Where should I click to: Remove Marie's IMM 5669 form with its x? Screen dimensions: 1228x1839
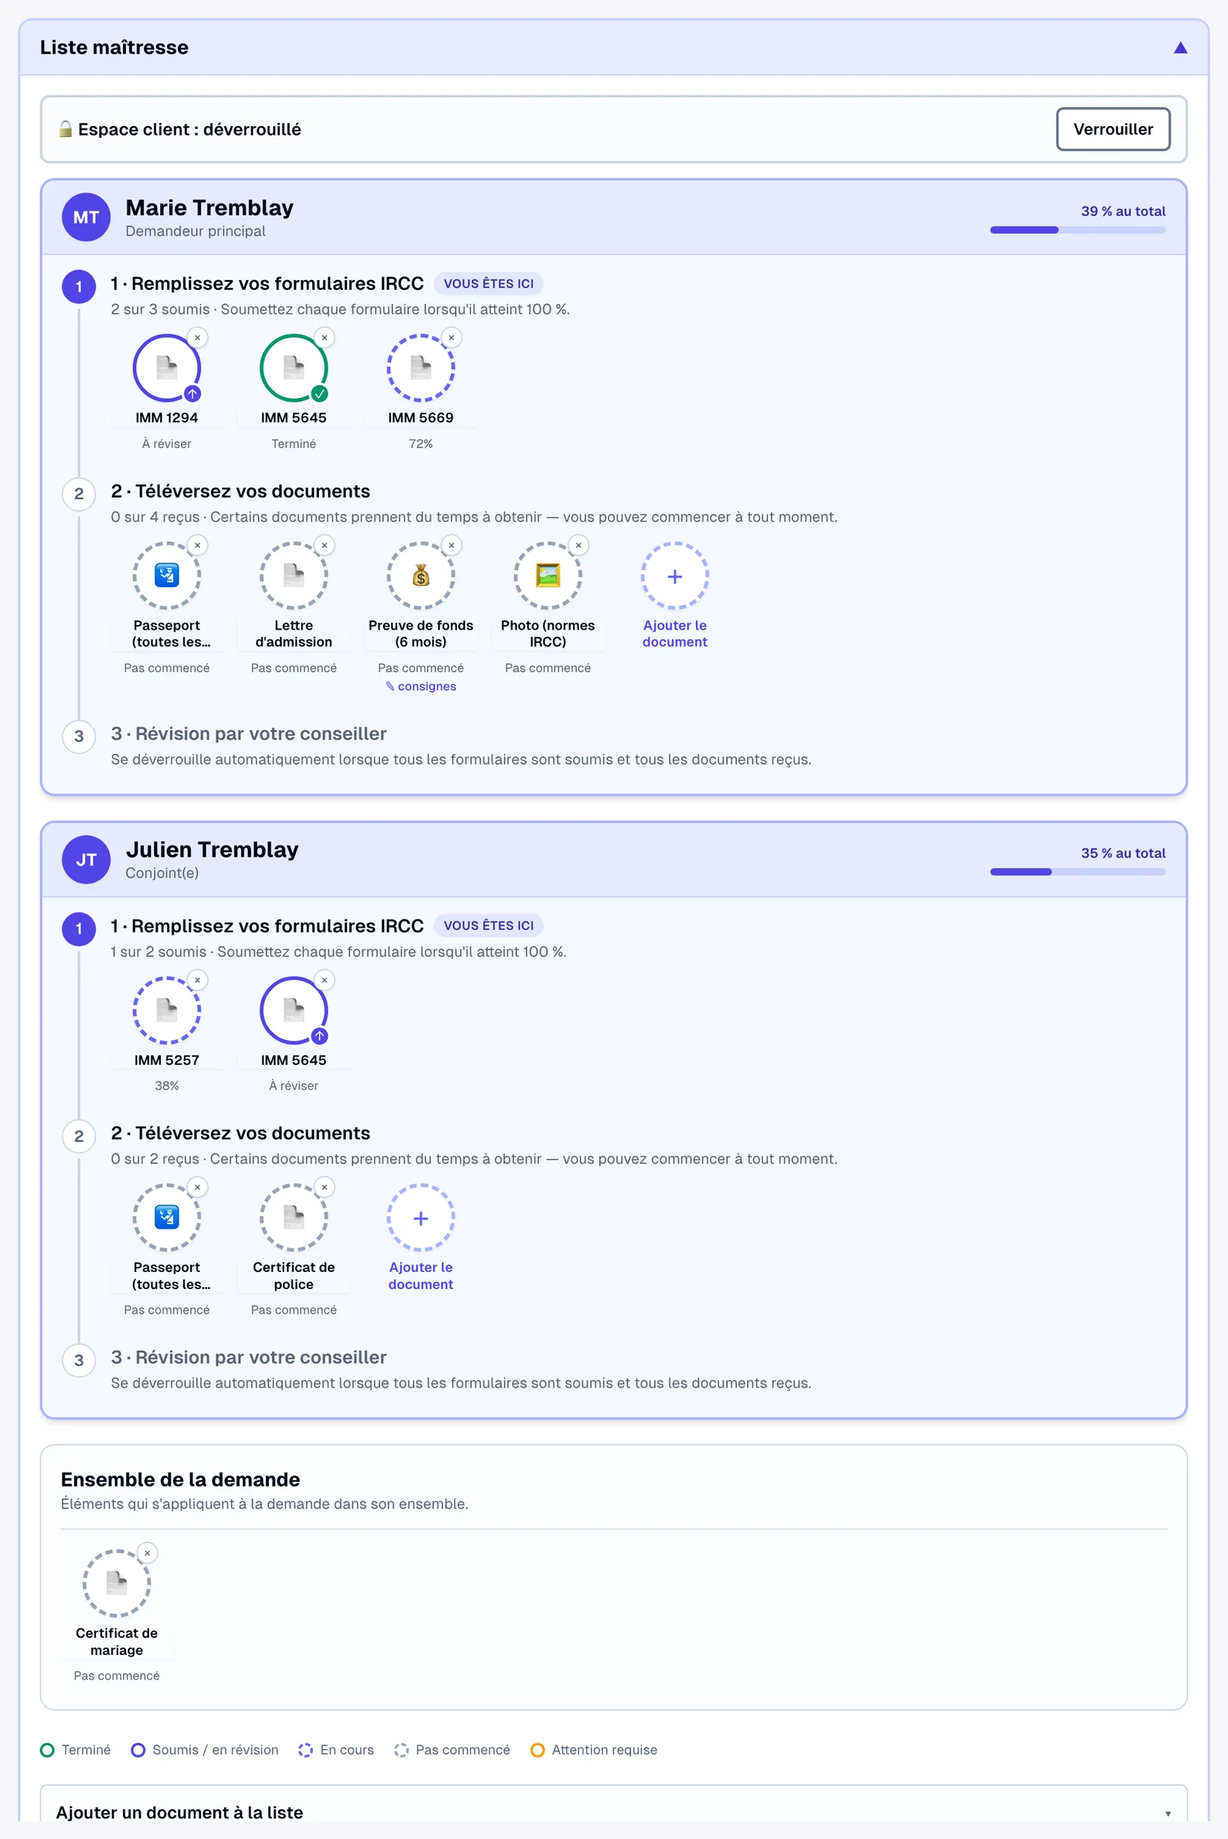point(451,338)
